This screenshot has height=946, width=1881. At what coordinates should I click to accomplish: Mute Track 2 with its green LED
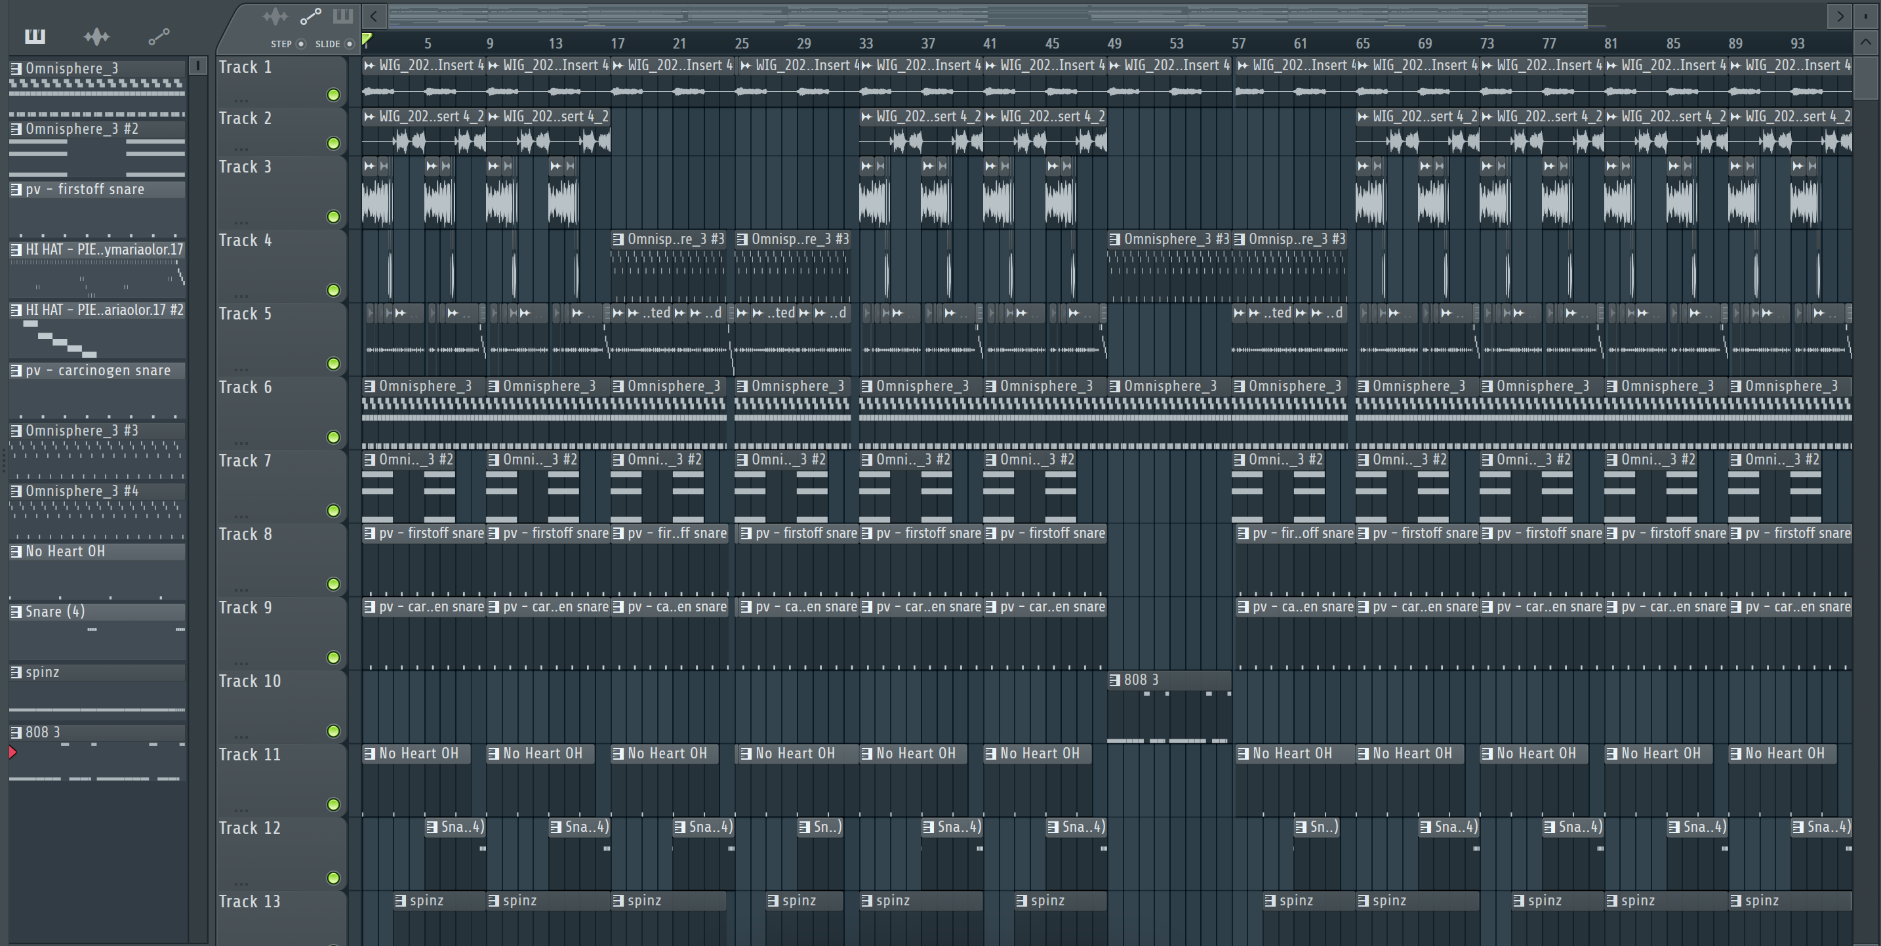click(x=333, y=143)
